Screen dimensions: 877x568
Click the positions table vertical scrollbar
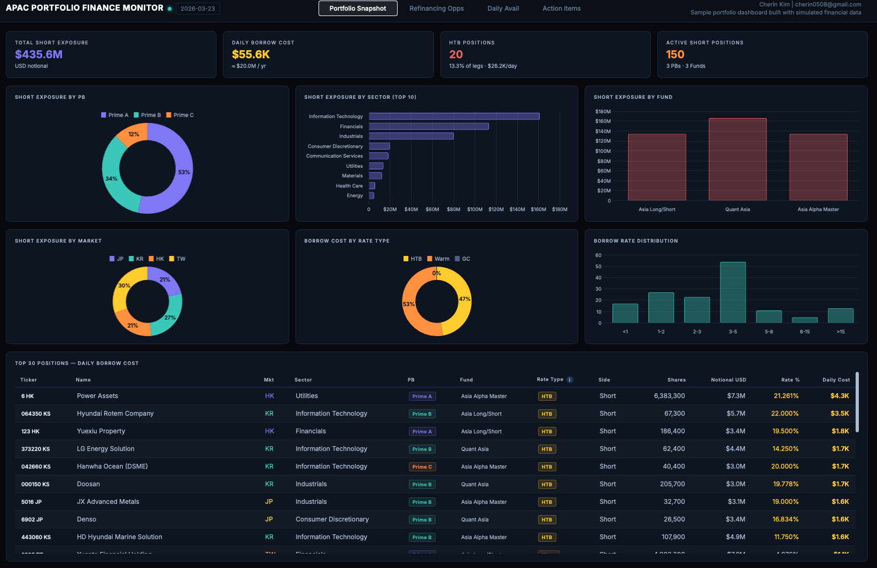coord(857,402)
